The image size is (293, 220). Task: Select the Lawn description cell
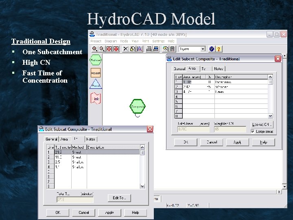click(x=241, y=92)
